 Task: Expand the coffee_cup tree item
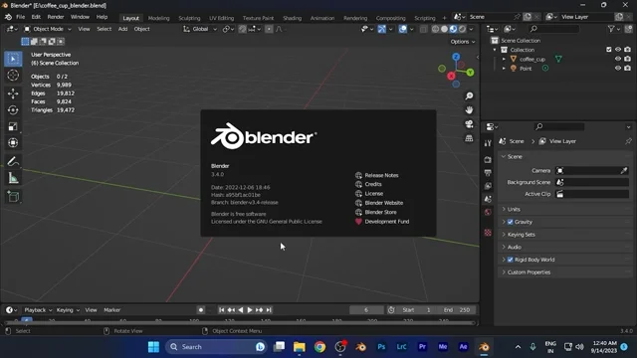[504, 60]
